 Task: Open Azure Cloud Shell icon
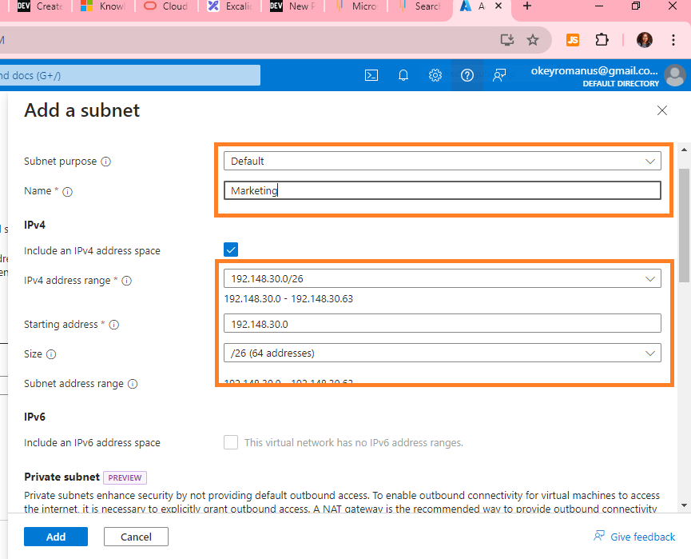[371, 75]
